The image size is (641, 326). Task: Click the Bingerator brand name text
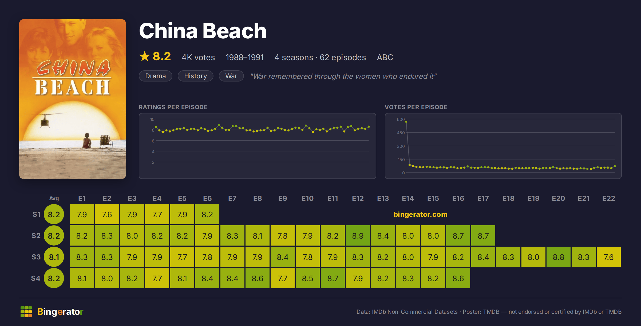(x=60, y=312)
